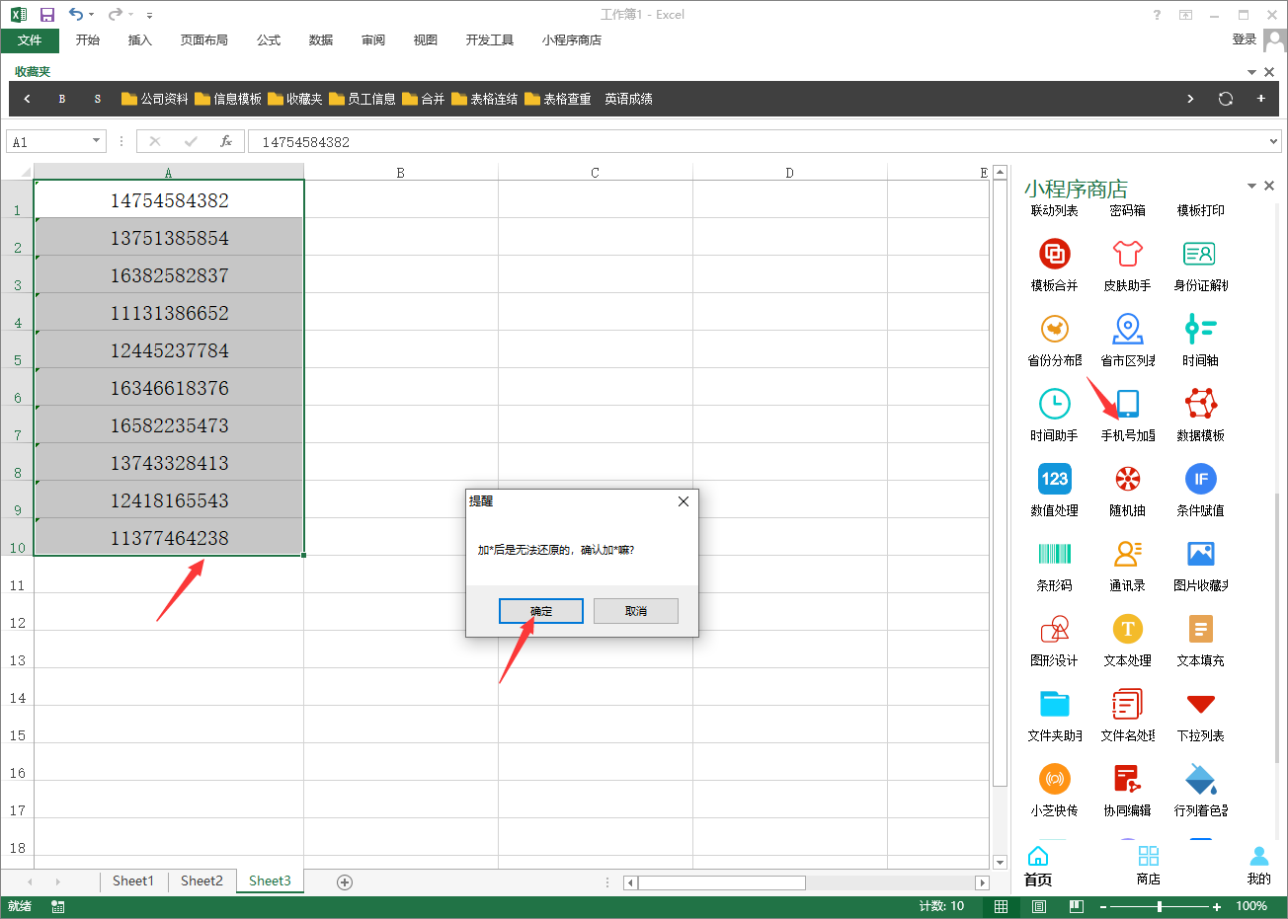Open the 文件夹助手 folder tool

coord(1054,705)
